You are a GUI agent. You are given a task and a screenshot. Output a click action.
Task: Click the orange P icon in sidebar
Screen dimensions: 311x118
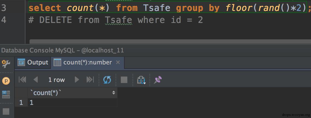[6, 81]
